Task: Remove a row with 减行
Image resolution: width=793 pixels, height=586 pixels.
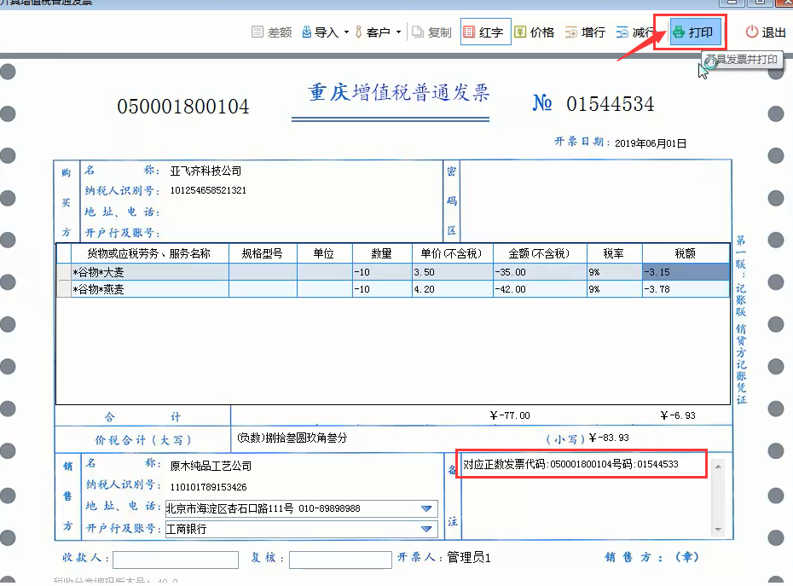Action: pos(635,32)
